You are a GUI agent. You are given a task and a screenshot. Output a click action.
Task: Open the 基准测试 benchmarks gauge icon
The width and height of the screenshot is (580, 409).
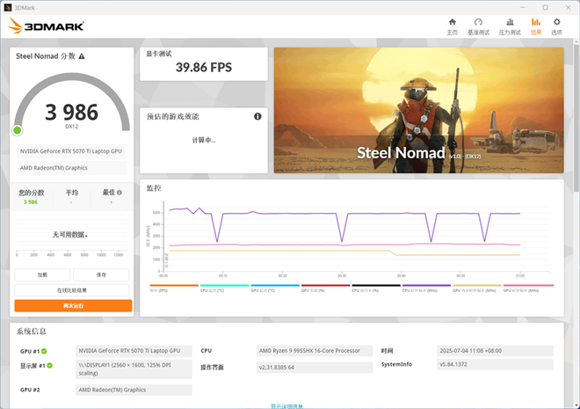(x=478, y=26)
